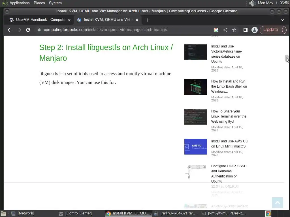Viewport: 290px width, 217px height.
Task: Bookmark this page with star icon
Action: [234, 30]
